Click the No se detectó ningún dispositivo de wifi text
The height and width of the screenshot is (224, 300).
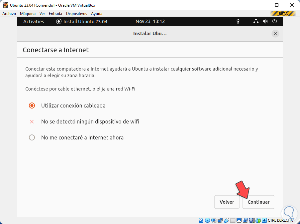pos(90,121)
